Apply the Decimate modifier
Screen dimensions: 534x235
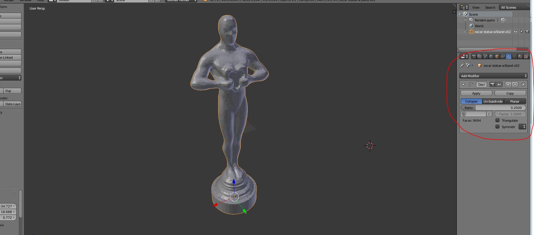tap(476, 93)
